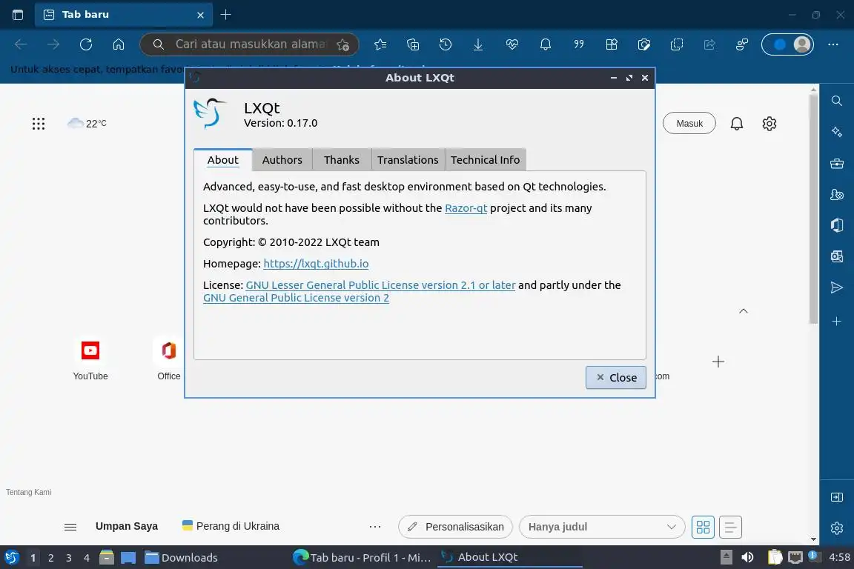
Task: Open the GNU General Public License version 2 link
Action: (x=296, y=298)
